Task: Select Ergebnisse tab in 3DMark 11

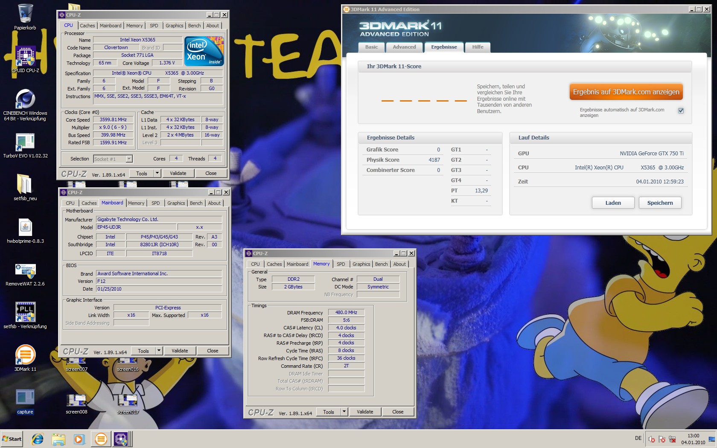Action: (x=444, y=47)
